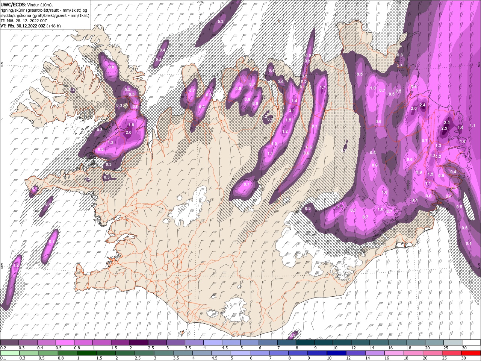Select the dark teal snow swatch labeled 9
The height and width of the screenshot is (361, 481).
coord(323,343)
